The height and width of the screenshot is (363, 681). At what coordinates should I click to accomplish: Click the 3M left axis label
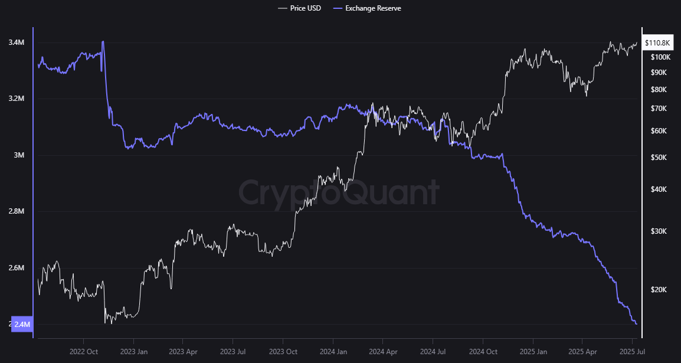[19, 155]
